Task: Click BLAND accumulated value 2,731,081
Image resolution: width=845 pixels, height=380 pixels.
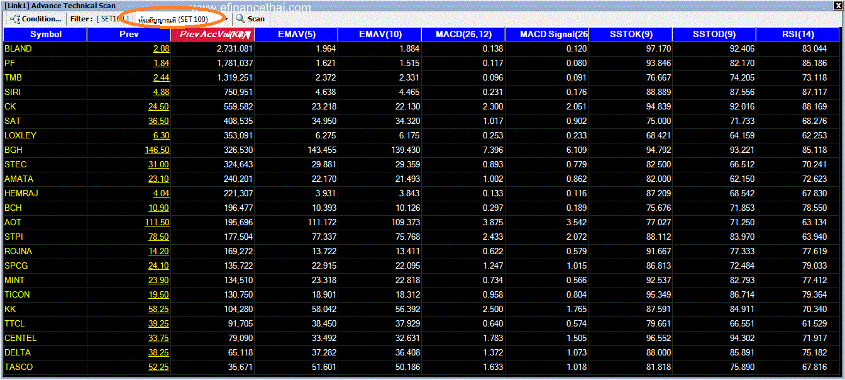Action: pos(235,48)
